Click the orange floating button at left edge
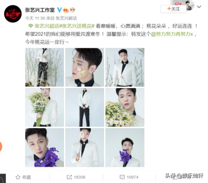Viewport: 208px width, 183px height. click(x=1, y=147)
